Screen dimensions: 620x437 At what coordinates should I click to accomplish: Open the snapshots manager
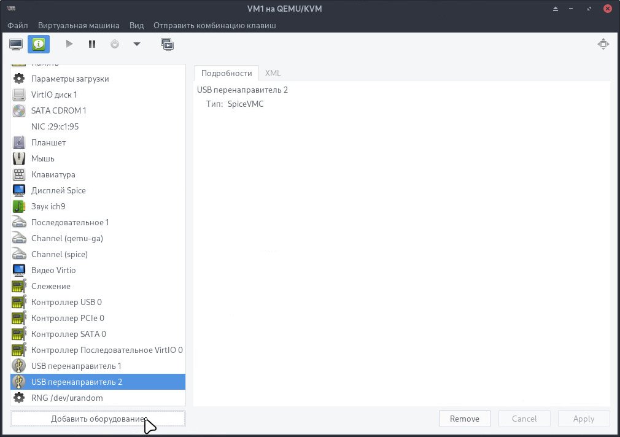(x=167, y=44)
